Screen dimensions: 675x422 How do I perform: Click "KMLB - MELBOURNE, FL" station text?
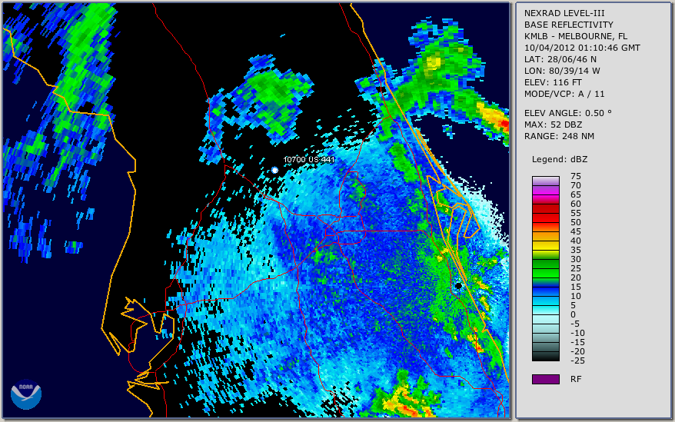tap(576, 37)
